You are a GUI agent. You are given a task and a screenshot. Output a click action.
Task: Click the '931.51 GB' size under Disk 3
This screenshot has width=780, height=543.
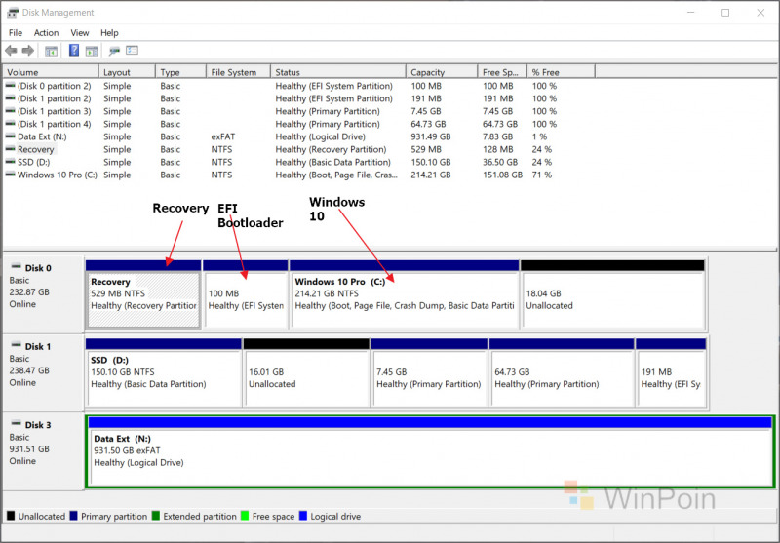pyautogui.click(x=29, y=449)
